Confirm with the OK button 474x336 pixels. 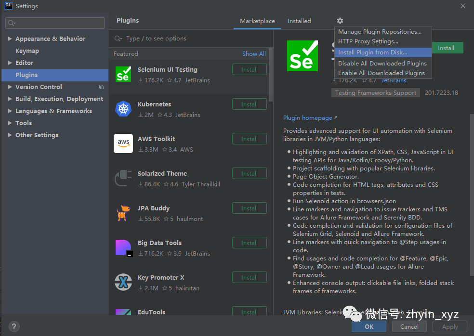369,327
